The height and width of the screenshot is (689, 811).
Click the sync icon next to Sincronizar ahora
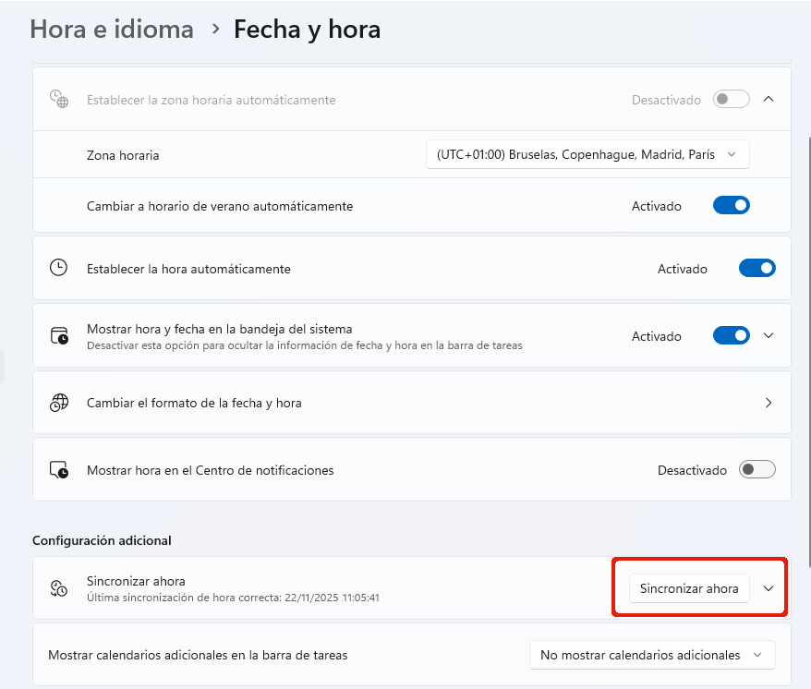[x=59, y=588]
